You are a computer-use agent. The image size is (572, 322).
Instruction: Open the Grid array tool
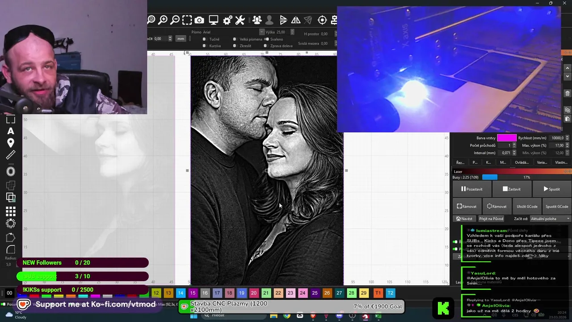[11, 211]
